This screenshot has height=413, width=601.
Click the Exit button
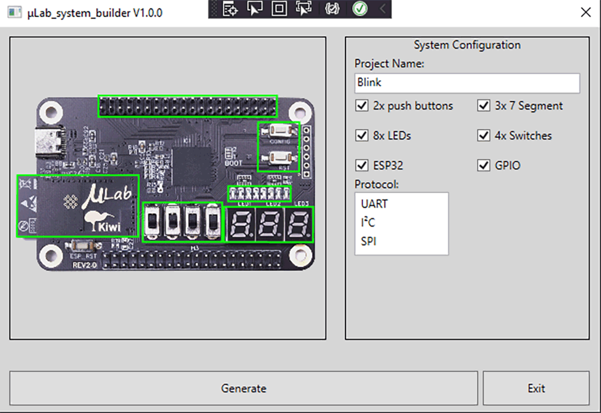[x=536, y=388]
